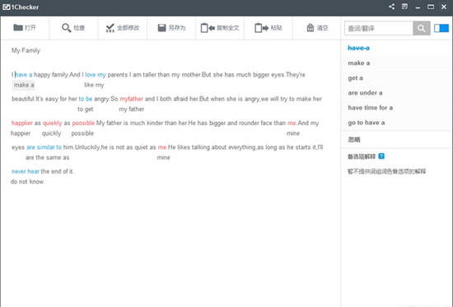Apply the 'to get' suggestion
Screen dimensions: 453x307
coord(85,109)
